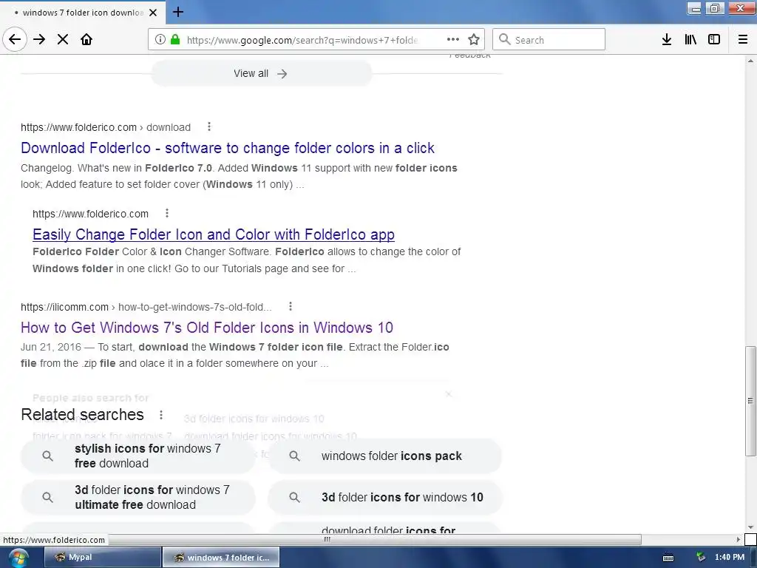
Task: Open How to Get Windows 7's Old Folder Icons link
Action: click(207, 328)
